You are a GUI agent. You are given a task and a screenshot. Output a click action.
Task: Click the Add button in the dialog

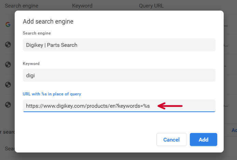(204, 139)
